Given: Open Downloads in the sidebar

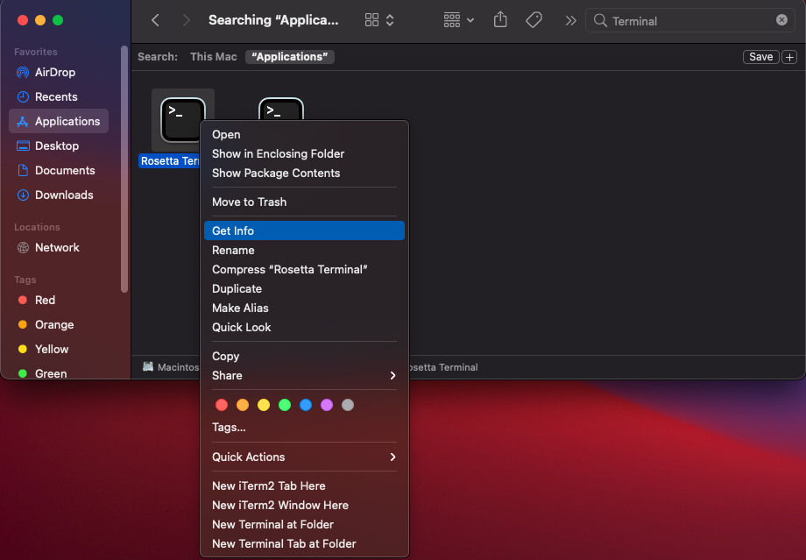Looking at the screenshot, I should 59,195.
